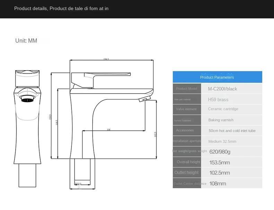Click the Baking varnish value
Viewport: 274px width, 210px height.
click(221, 120)
